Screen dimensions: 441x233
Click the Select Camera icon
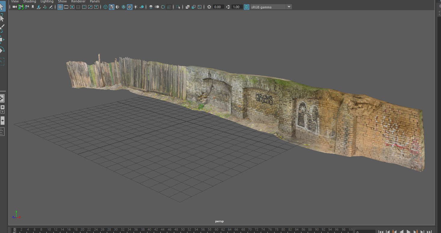click(14, 7)
